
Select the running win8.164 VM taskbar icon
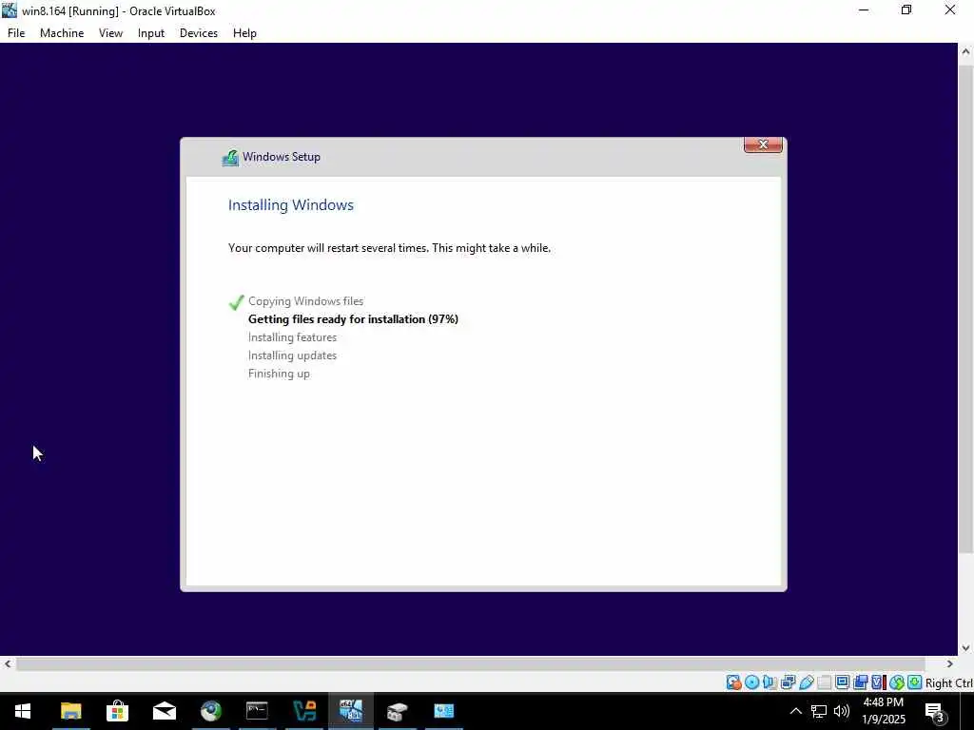(x=351, y=711)
